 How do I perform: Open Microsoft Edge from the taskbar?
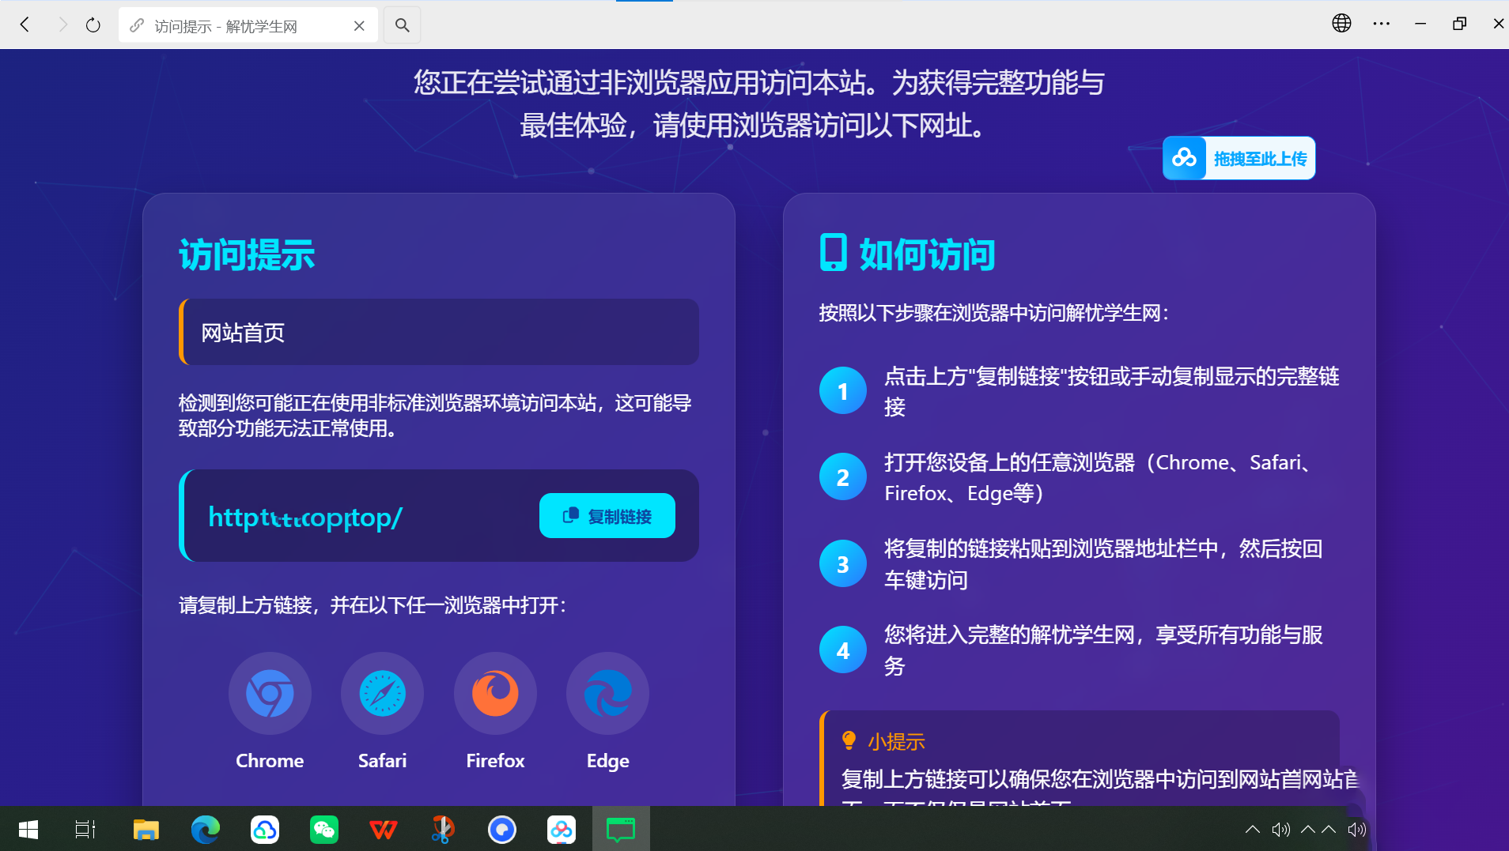pyautogui.click(x=206, y=829)
